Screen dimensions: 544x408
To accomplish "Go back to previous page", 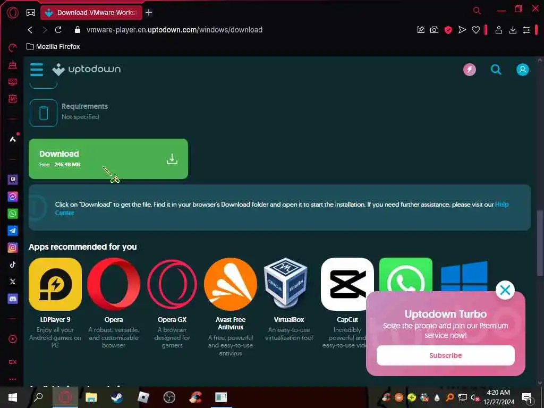I will [x=30, y=30].
